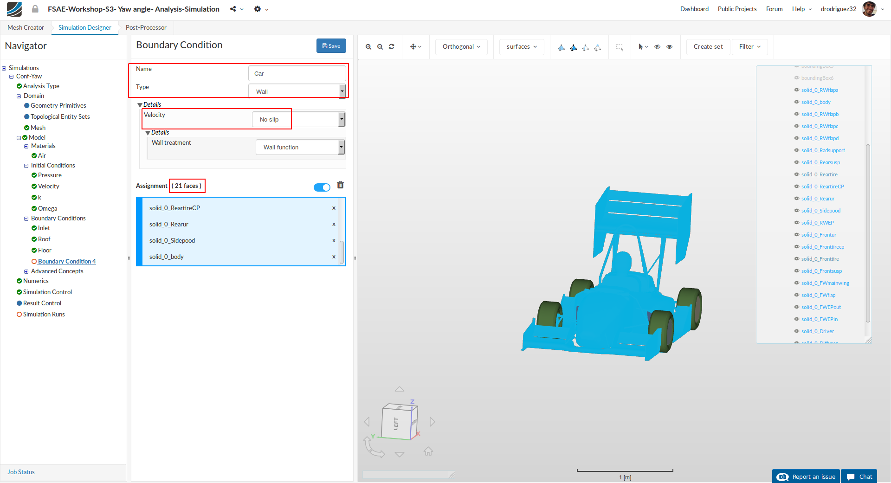
Task: Click Report an issue button
Action: [806, 477]
